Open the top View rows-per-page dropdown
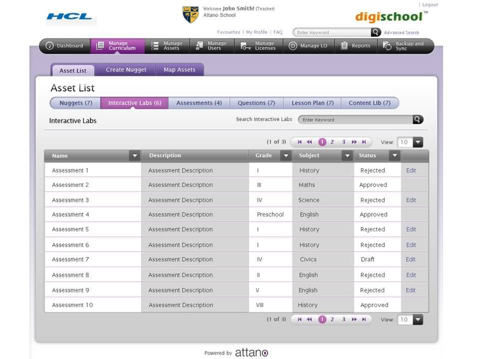The height and width of the screenshot is (359, 479). (x=418, y=142)
